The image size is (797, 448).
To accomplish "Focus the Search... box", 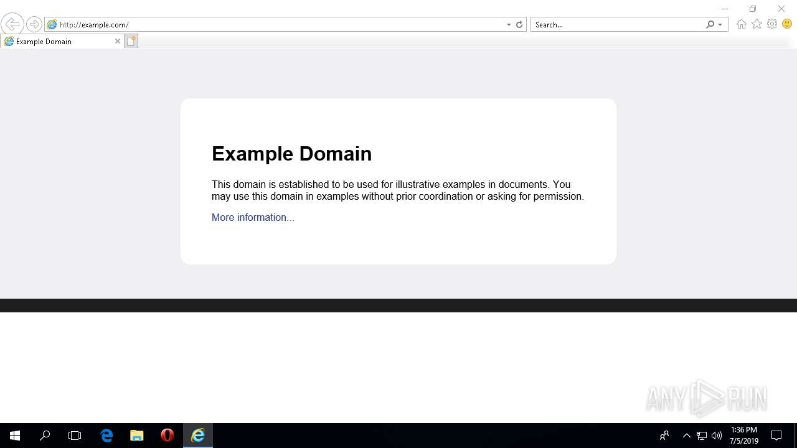I will tap(619, 25).
